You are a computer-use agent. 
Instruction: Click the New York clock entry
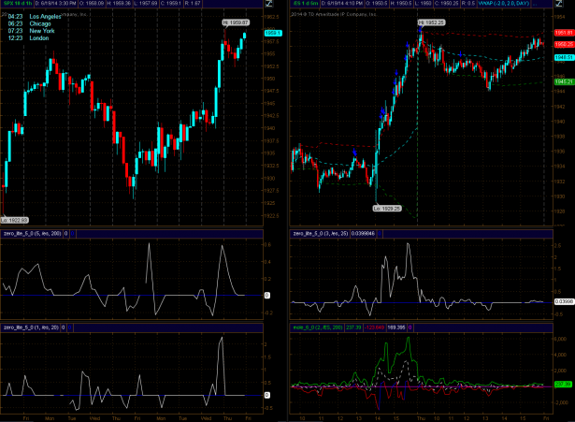point(30,31)
